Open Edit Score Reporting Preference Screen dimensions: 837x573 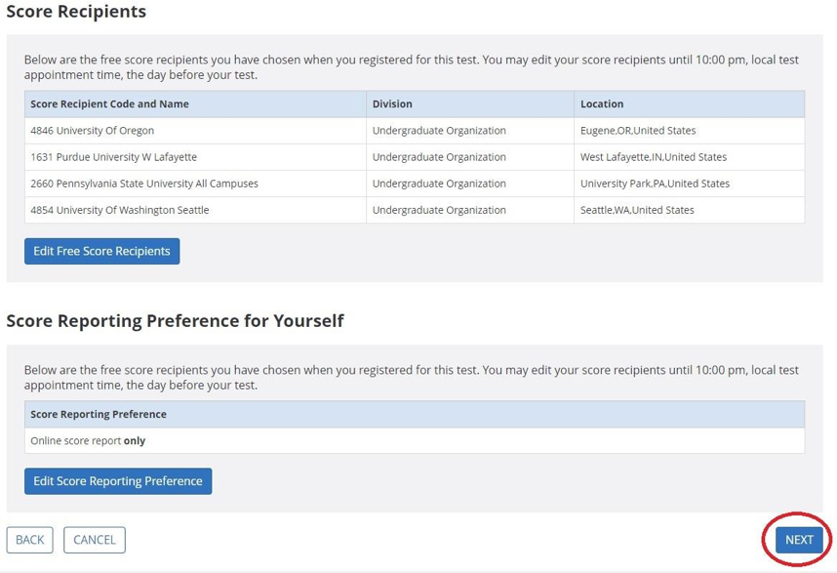[x=118, y=481]
